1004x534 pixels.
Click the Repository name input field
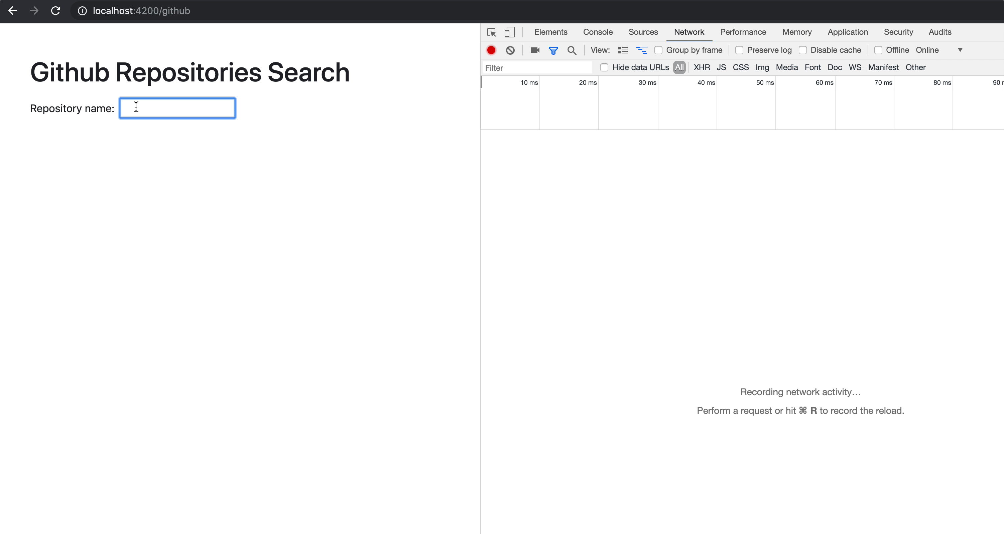pyautogui.click(x=176, y=107)
